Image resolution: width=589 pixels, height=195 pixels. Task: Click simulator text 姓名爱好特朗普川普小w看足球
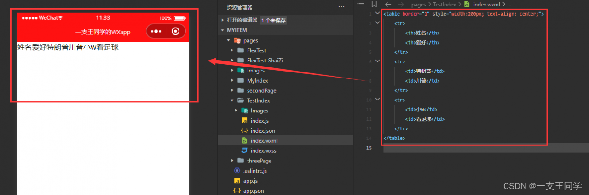point(68,47)
